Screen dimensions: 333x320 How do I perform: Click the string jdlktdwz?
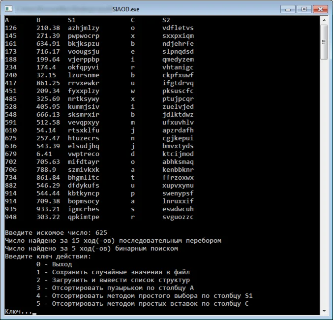pyautogui.click(x=178, y=115)
